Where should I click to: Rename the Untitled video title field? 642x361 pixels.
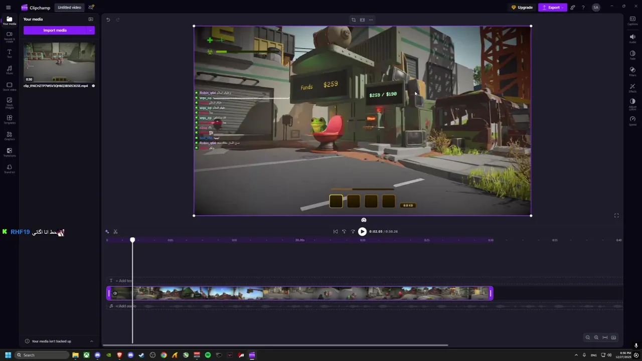(x=69, y=8)
